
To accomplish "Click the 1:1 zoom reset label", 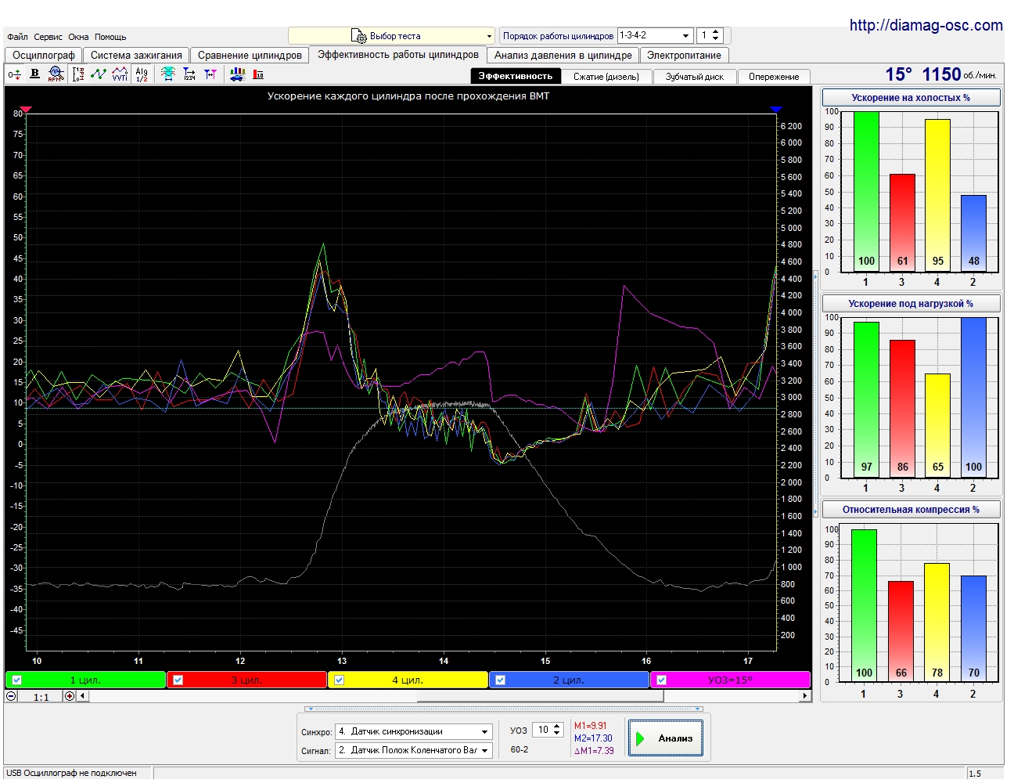I will (41, 697).
